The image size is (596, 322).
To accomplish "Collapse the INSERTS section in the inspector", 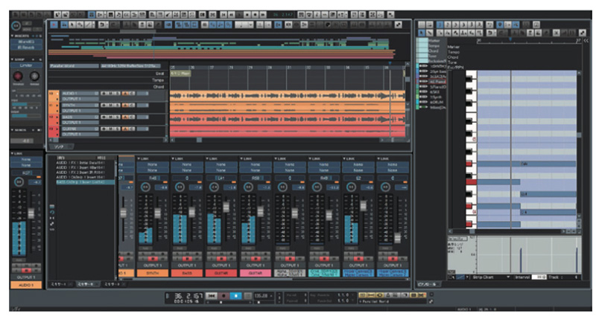I will tap(12, 36).
